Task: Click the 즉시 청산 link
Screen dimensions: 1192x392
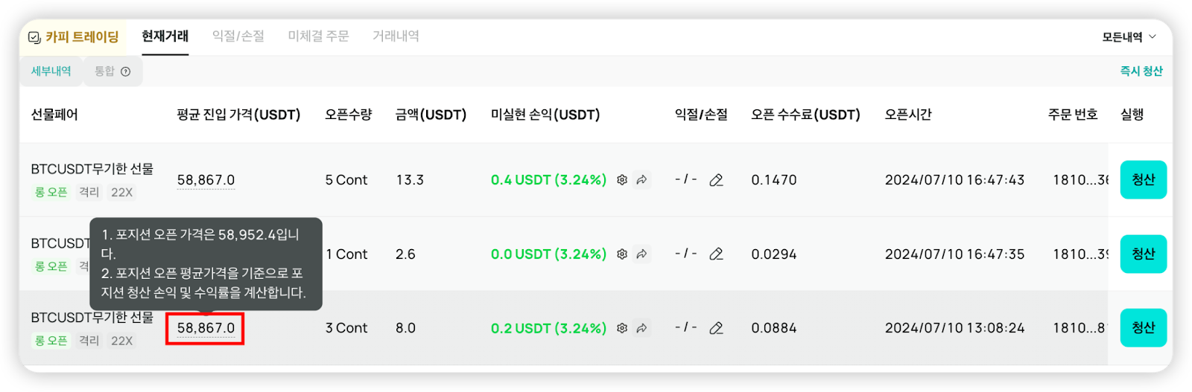Action: tap(1141, 71)
